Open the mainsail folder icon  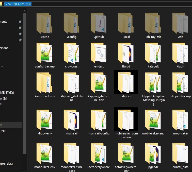coord(72,120)
